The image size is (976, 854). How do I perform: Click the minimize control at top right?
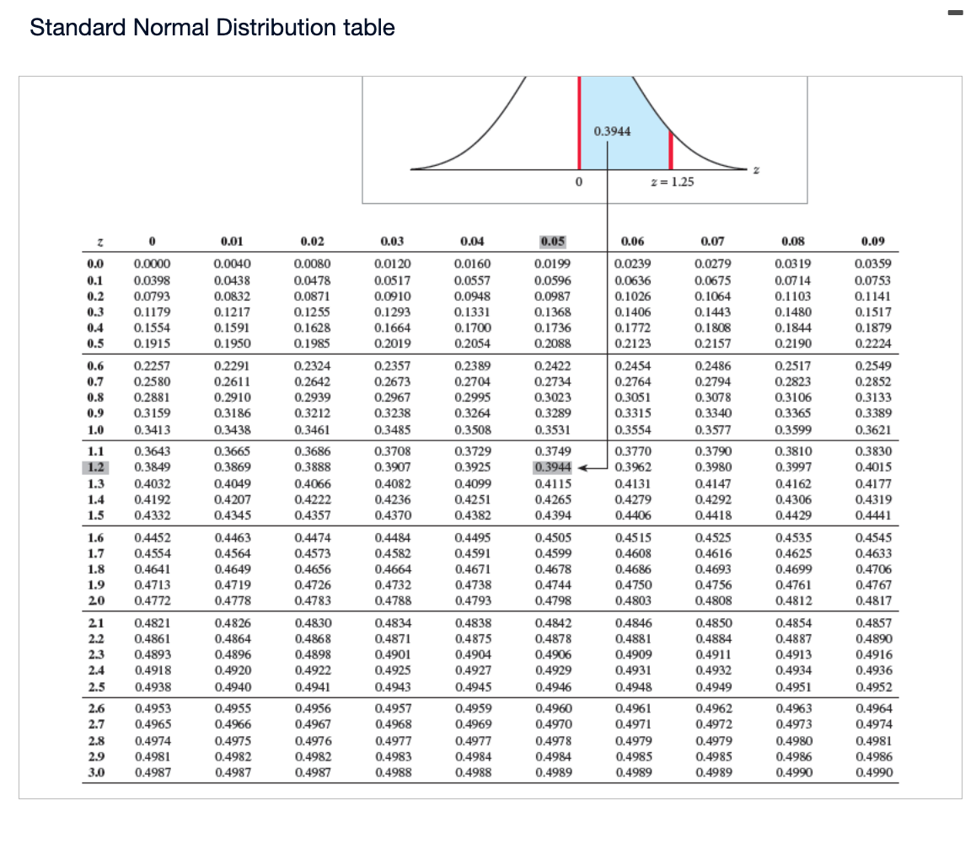(955, 13)
